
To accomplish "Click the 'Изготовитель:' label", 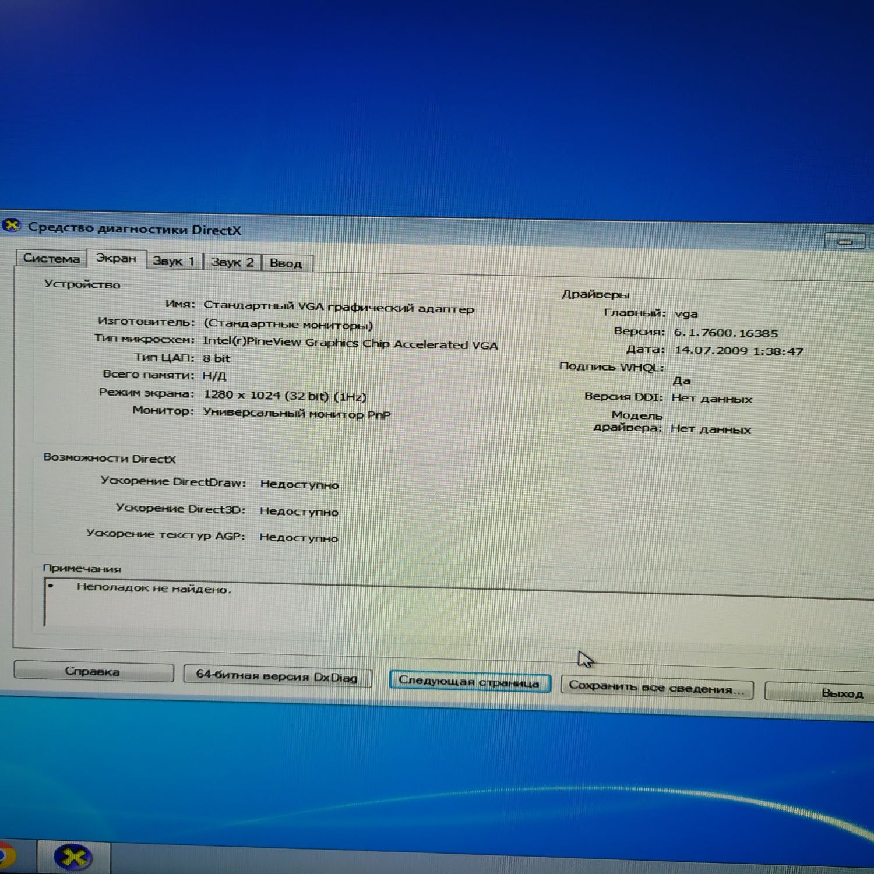I will 146,322.
